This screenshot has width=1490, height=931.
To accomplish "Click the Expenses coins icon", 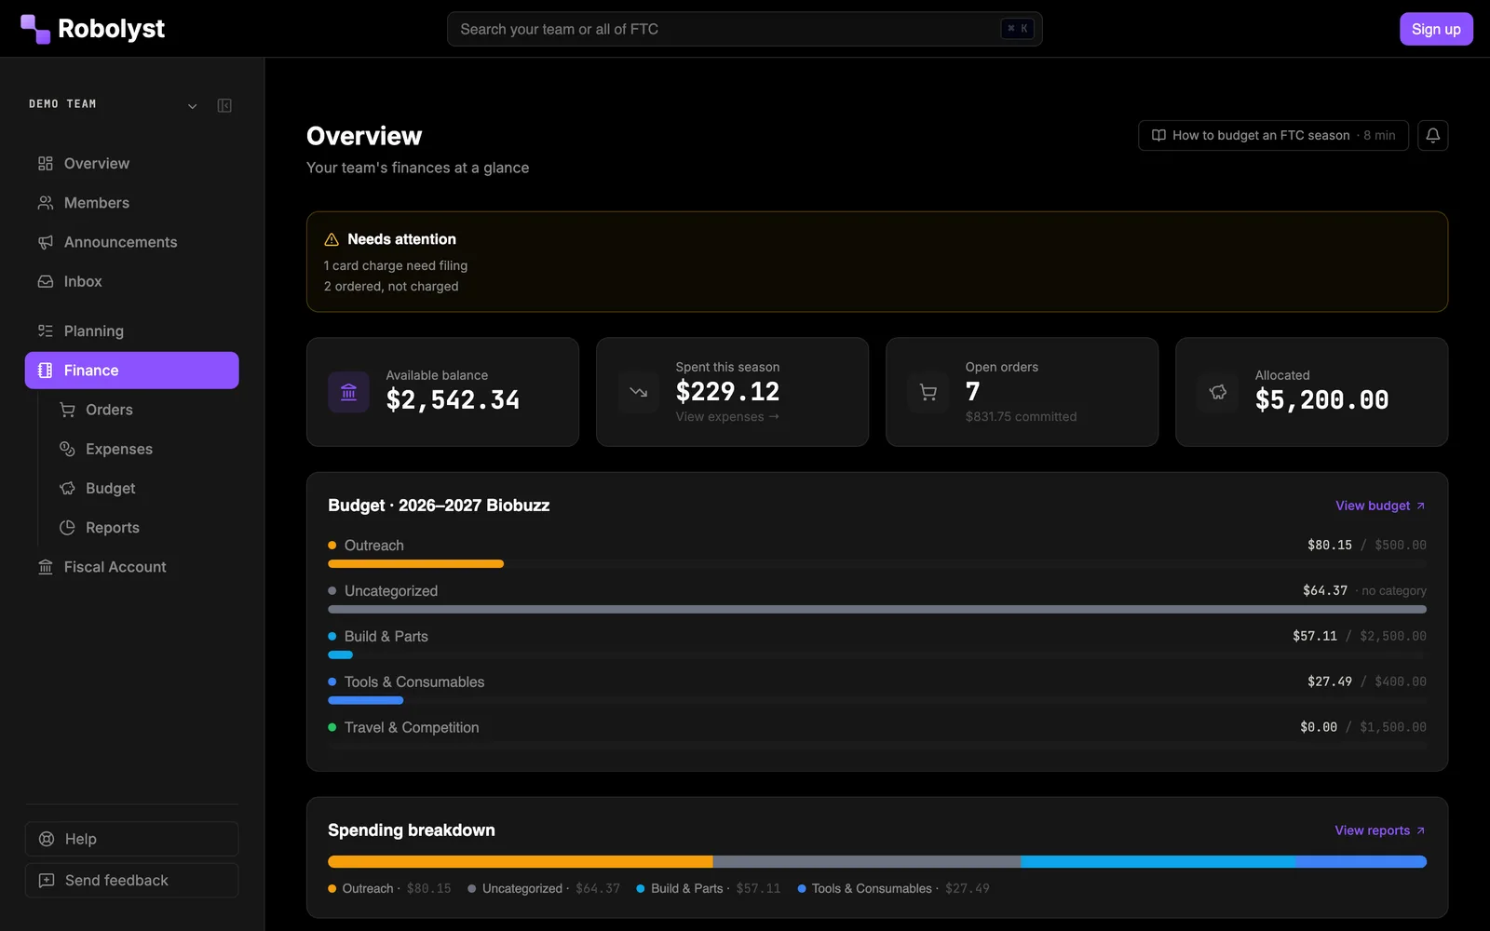I will point(67,449).
